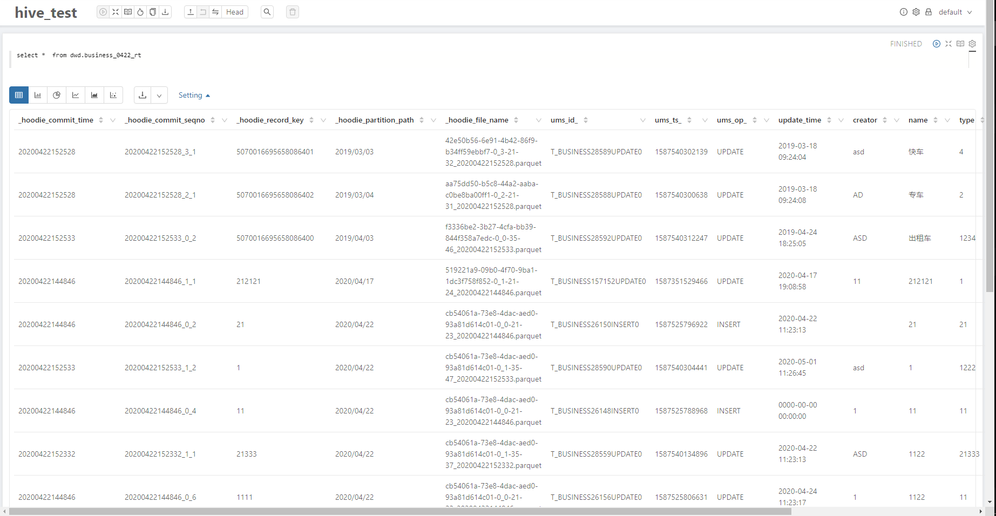The height and width of the screenshot is (516, 996).
Task: Click the horizontal scrollbar under the table
Action: 399,511
